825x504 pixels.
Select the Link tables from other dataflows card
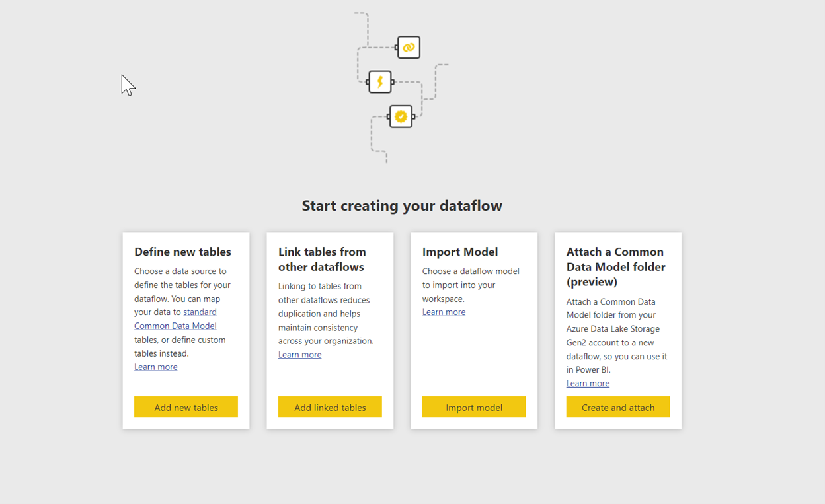(x=330, y=330)
